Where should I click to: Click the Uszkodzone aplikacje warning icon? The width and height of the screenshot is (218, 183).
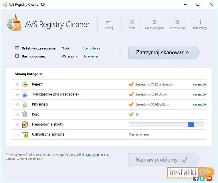pyautogui.click(x=25, y=134)
